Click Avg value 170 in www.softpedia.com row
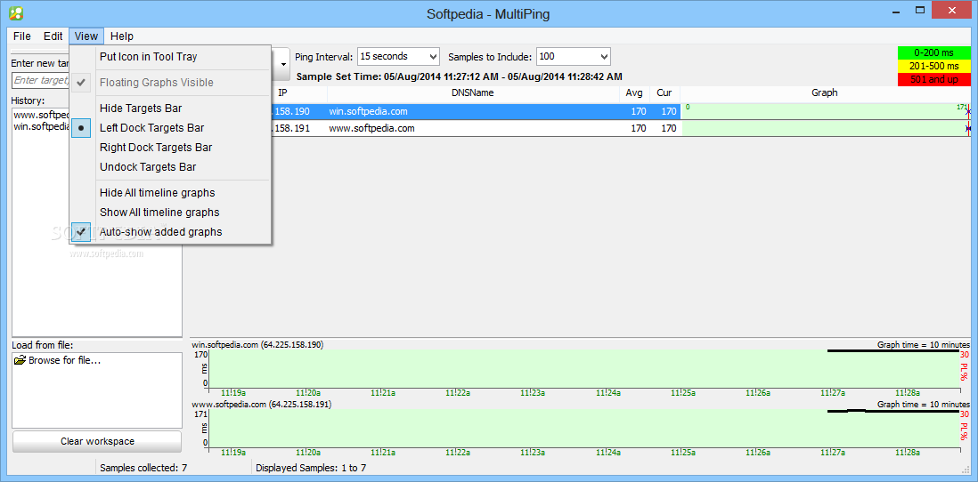Screen dimensions: 978x482 click(639, 129)
